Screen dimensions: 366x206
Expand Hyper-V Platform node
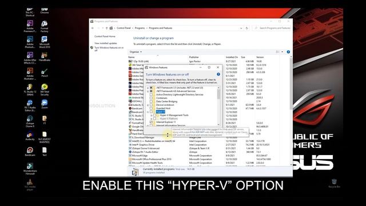pyautogui.click(x=151, y=118)
